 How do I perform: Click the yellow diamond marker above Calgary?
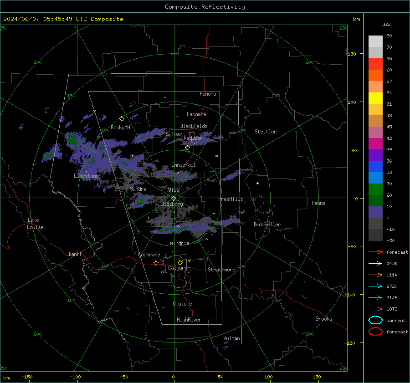pos(180,262)
